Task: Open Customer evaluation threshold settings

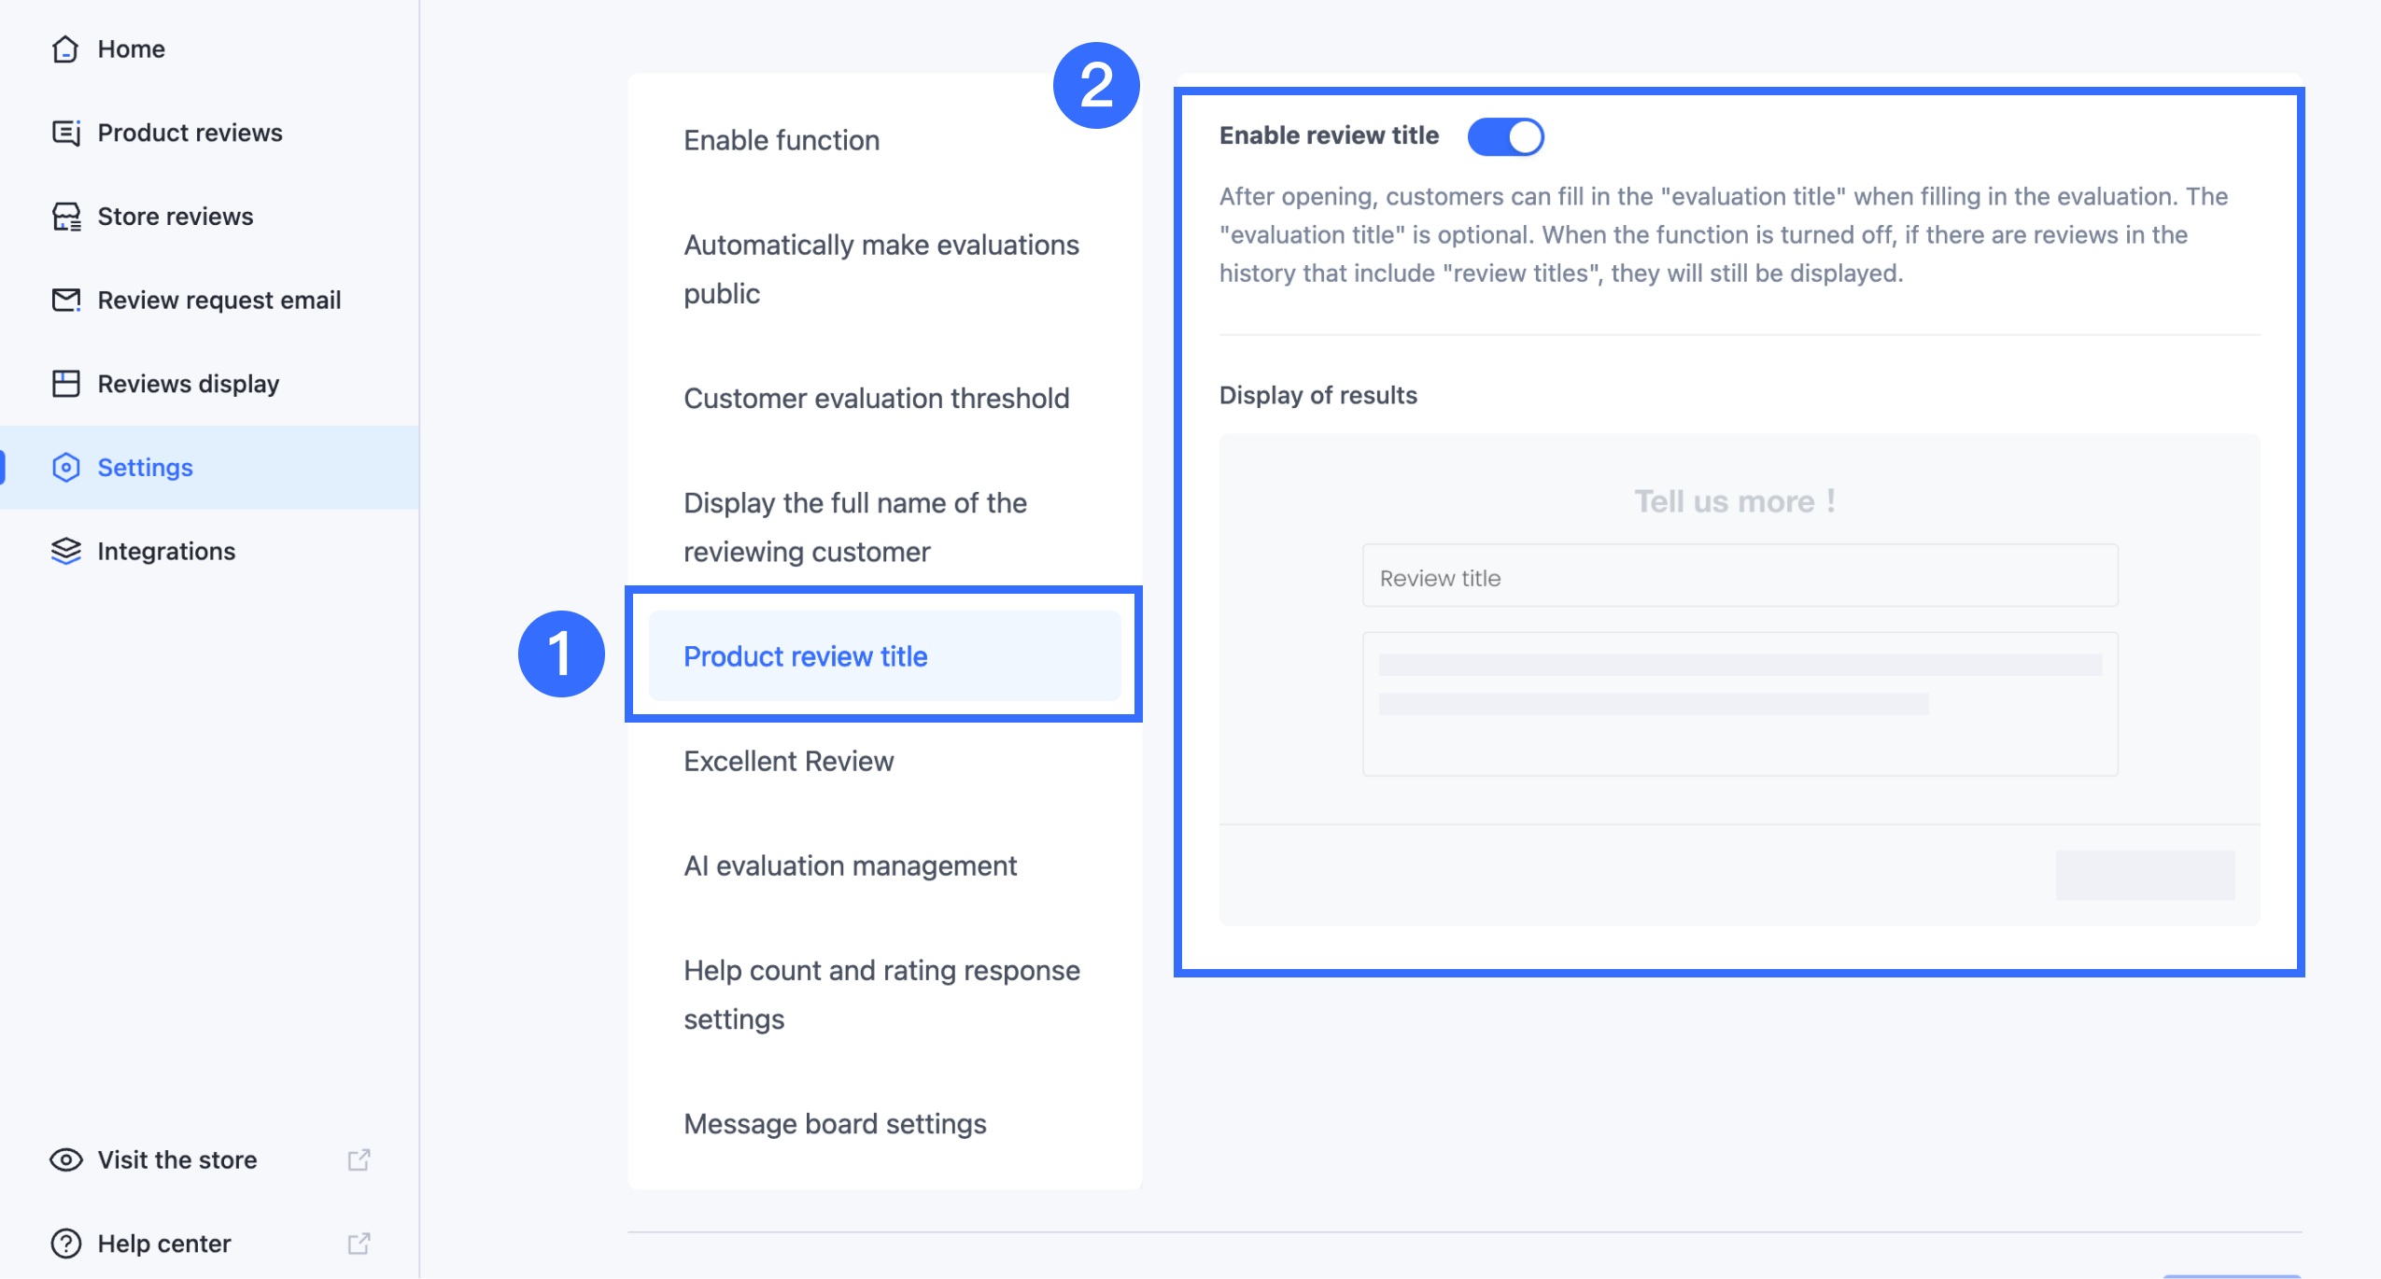Action: point(876,399)
